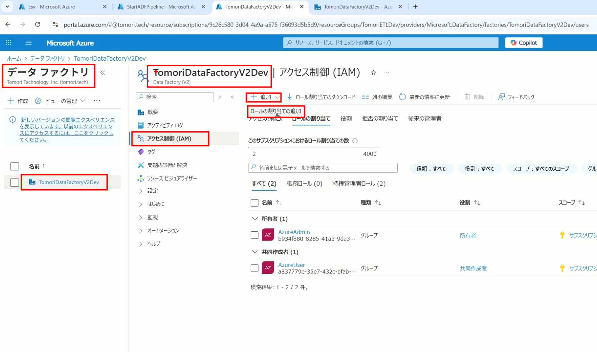Collapse the data factory list panel
597x352 pixels.
[x=103, y=73]
